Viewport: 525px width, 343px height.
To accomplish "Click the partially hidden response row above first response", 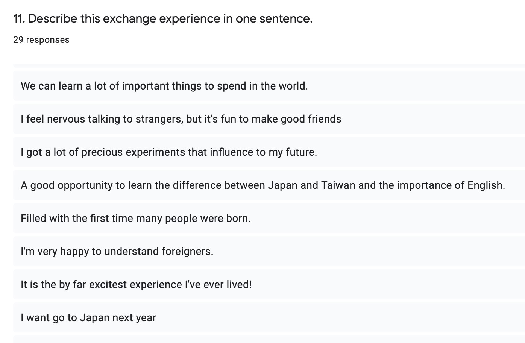I will [269, 66].
